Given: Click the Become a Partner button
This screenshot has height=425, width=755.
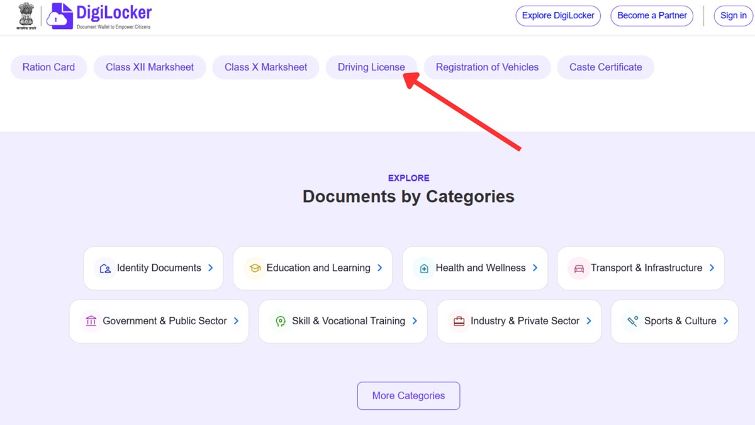Looking at the screenshot, I should tap(652, 15).
